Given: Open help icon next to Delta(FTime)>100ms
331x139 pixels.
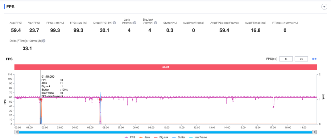Looking at the screenshot, I should click(x=44, y=41).
